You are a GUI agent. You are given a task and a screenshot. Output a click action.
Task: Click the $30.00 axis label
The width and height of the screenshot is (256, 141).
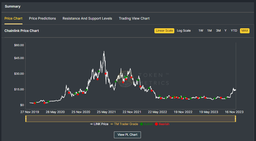coord(19,74)
